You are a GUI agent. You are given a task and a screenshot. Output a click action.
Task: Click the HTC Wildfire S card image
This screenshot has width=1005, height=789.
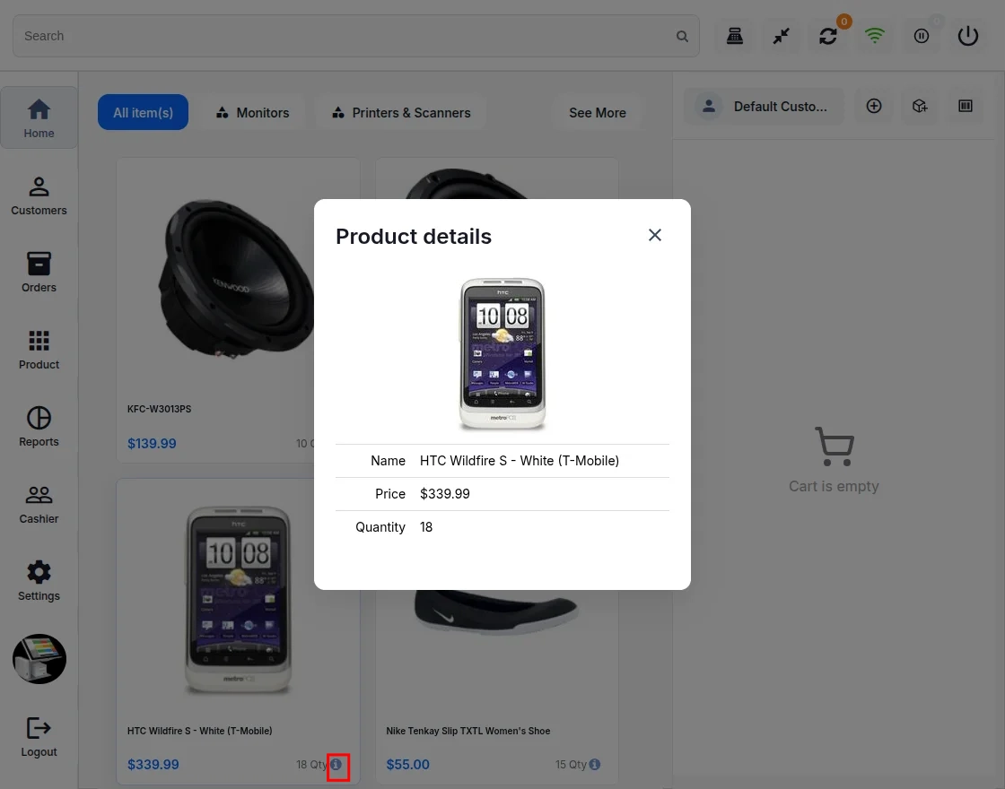click(239, 601)
